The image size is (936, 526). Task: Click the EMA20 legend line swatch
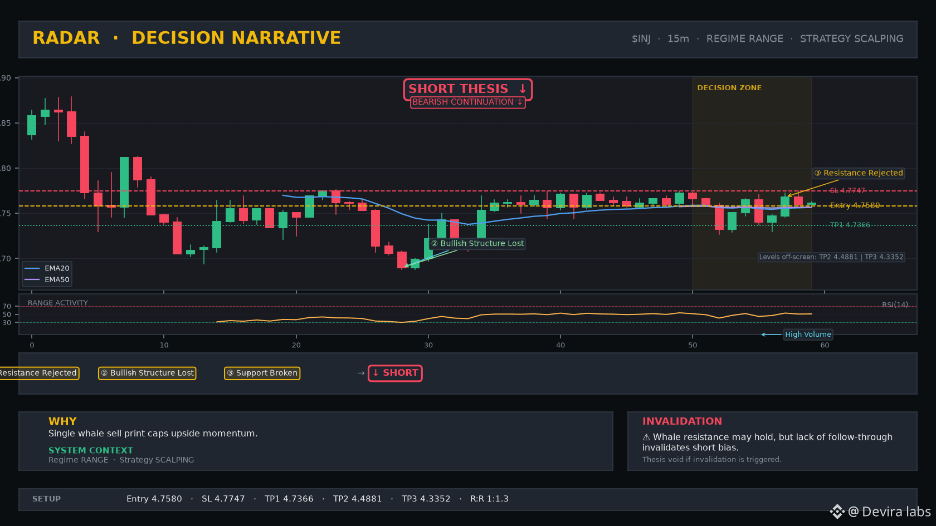(x=32, y=268)
